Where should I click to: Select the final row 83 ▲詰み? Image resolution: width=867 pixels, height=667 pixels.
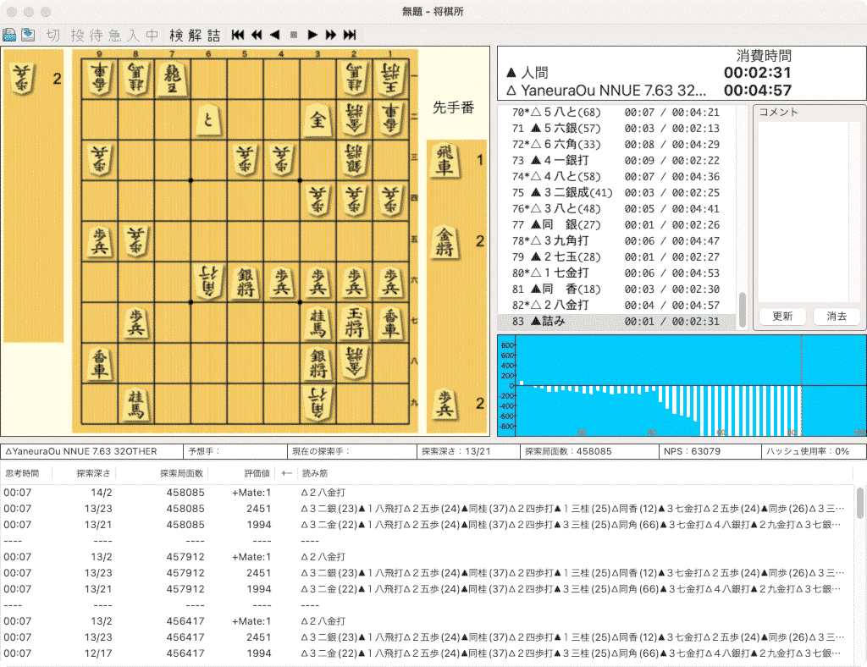pos(616,321)
